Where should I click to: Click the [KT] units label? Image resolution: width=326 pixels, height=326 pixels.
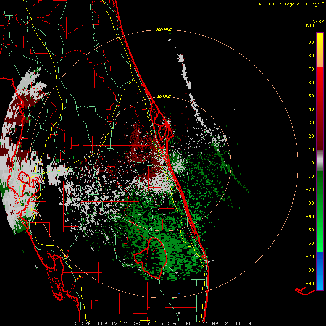pos(309,25)
